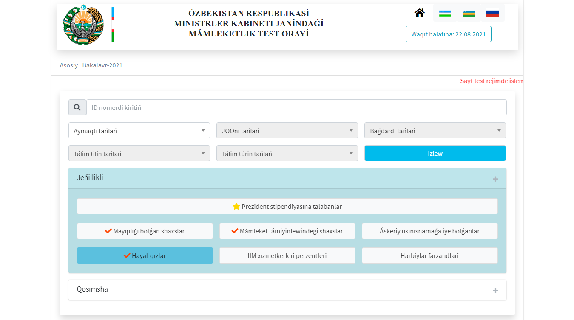Switch language using the Russian flag
574x320 pixels.
(x=492, y=13)
